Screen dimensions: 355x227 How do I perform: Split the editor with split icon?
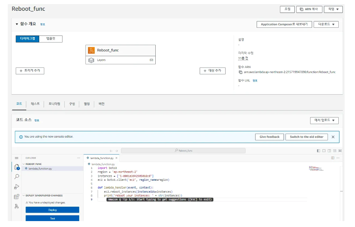point(332,158)
